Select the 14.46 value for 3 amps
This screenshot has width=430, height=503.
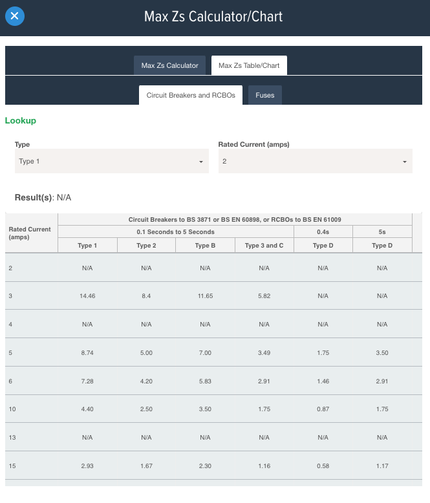(87, 295)
